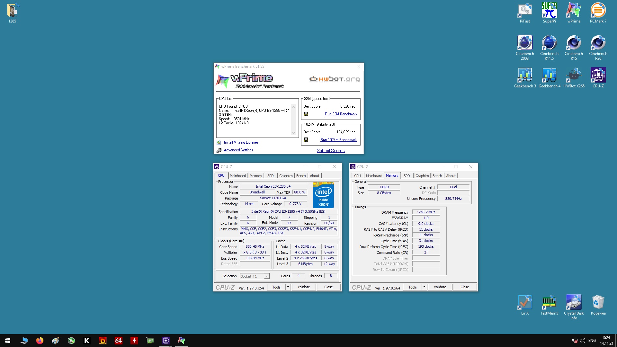Open Firefox from the taskbar
Viewport: 617px width, 347px height.
(x=40, y=341)
